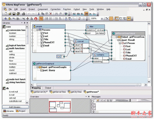Toggle show types button (T)
The image size is (154, 119).
pos(121,19)
